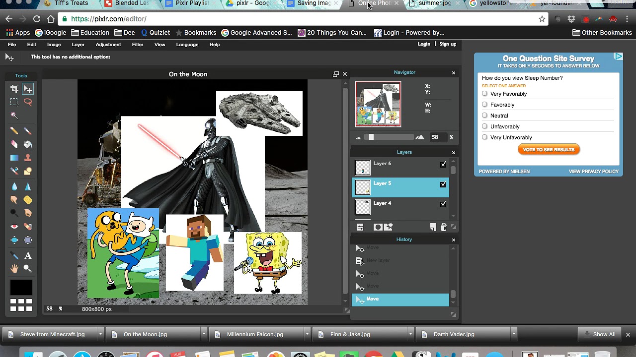Open the Other Bookmarks folder
The height and width of the screenshot is (357, 636).
click(602, 33)
